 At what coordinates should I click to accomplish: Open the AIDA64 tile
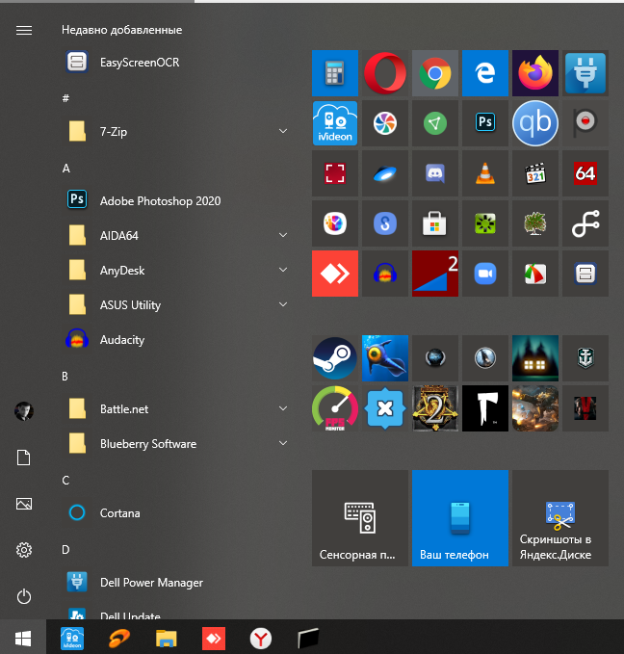tap(585, 173)
